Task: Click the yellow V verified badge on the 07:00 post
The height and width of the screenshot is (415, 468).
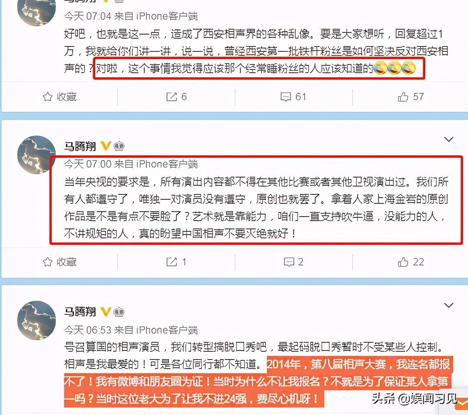Action: (x=106, y=146)
